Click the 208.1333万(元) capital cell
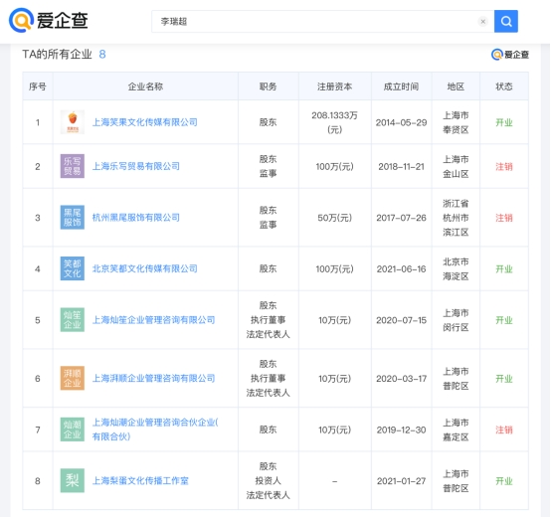This screenshot has height=517, width=551. [x=334, y=122]
